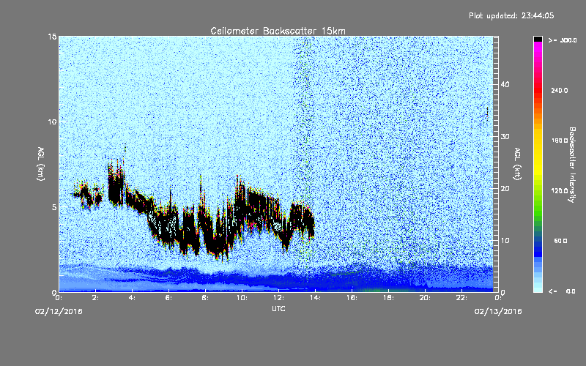Click the black top of the colorbar
The width and height of the screenshot is (586, 366).
(538, 39)
